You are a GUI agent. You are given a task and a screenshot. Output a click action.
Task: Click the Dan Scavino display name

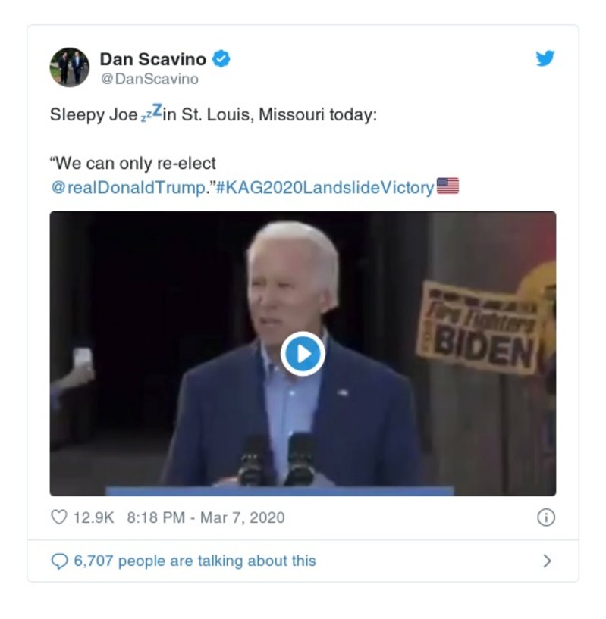(x=152, y=58)
